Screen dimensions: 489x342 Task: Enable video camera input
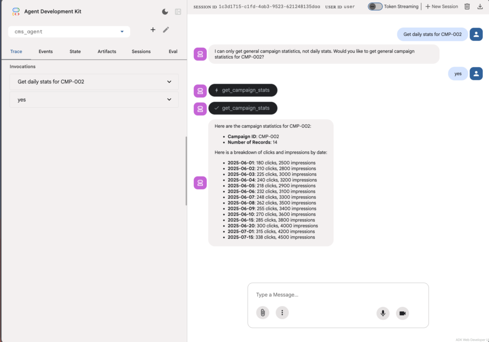403,313
